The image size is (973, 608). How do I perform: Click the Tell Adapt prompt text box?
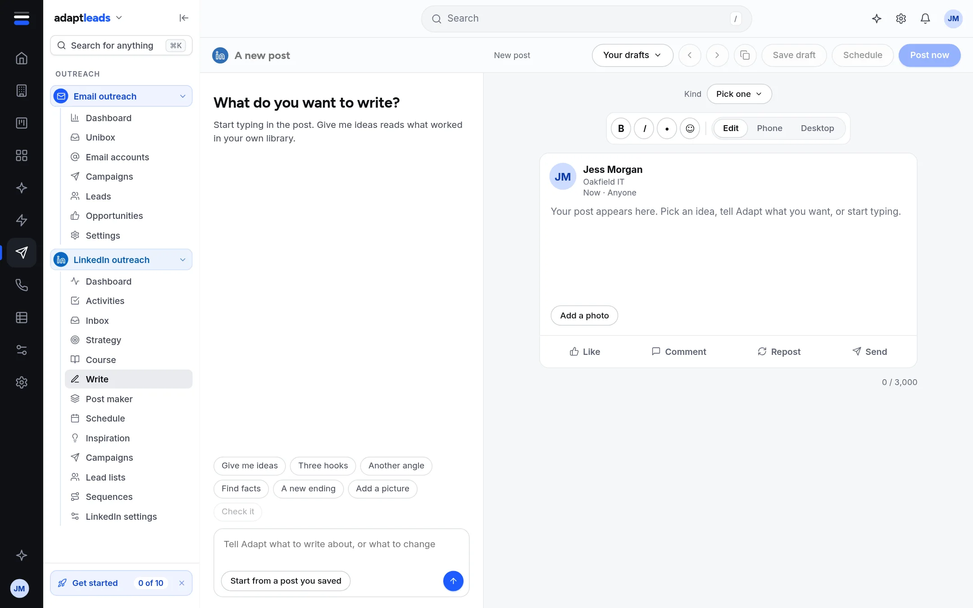click(x=341, y=544)
